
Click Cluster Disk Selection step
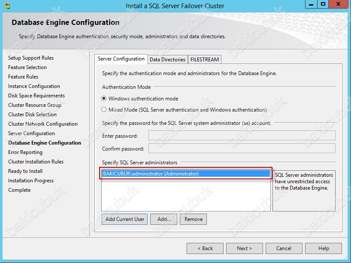tap(32, 115)
